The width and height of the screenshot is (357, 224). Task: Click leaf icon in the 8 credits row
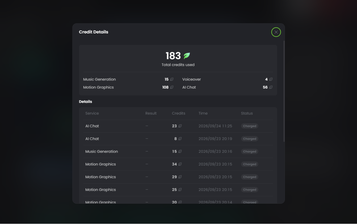tap(180, 139)
